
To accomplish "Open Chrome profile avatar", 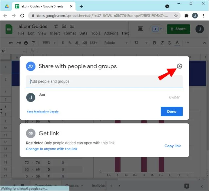I will (x=195, y=15).
